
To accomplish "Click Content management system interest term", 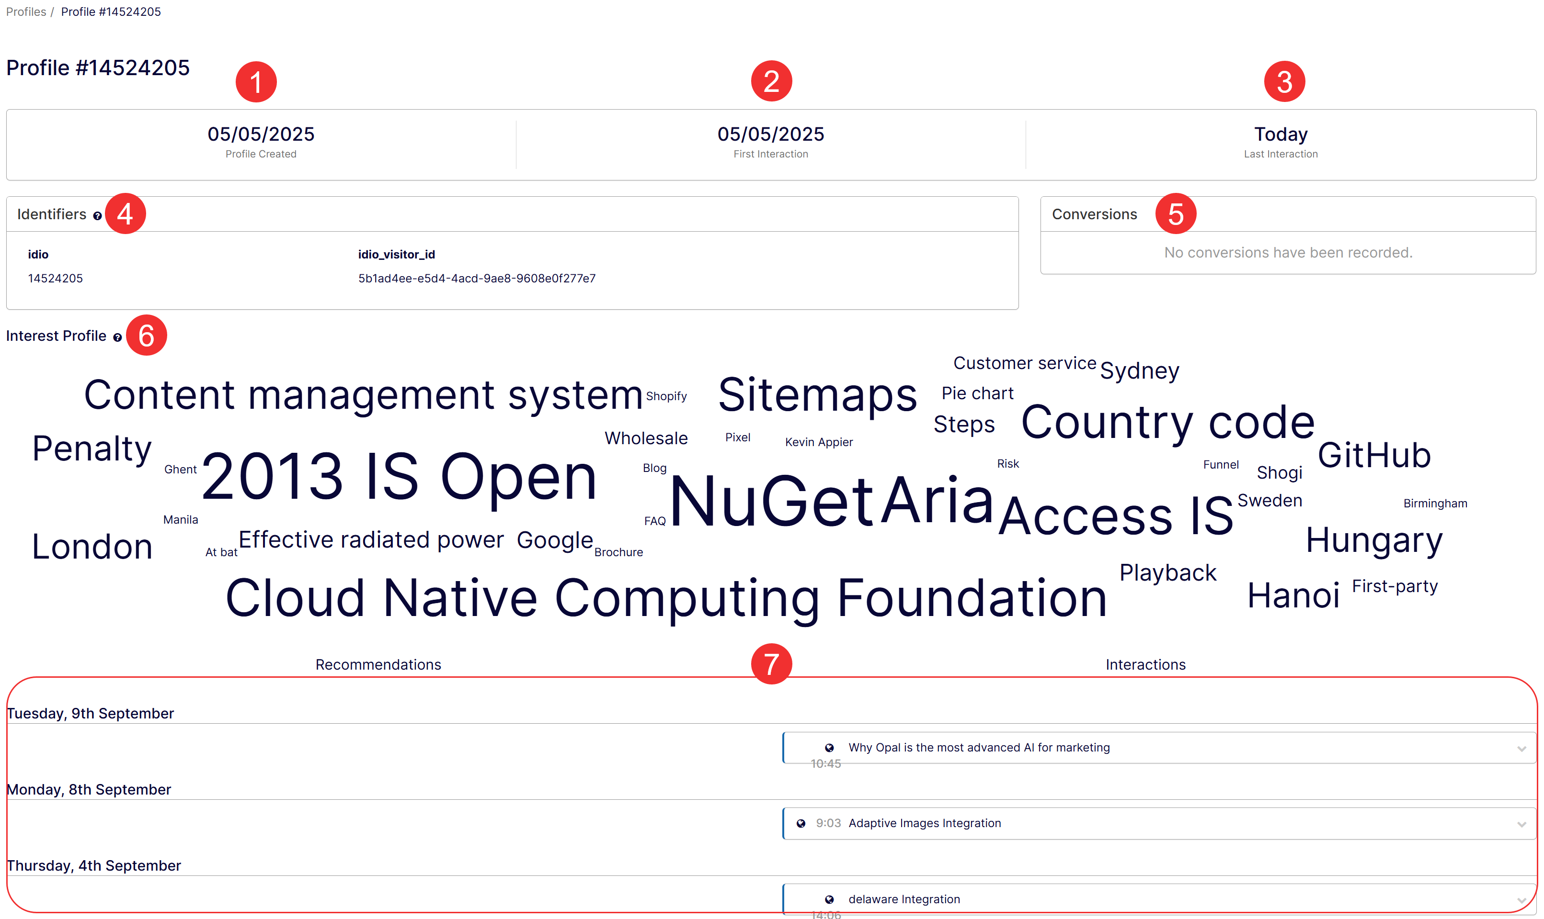I will point(363,395).
